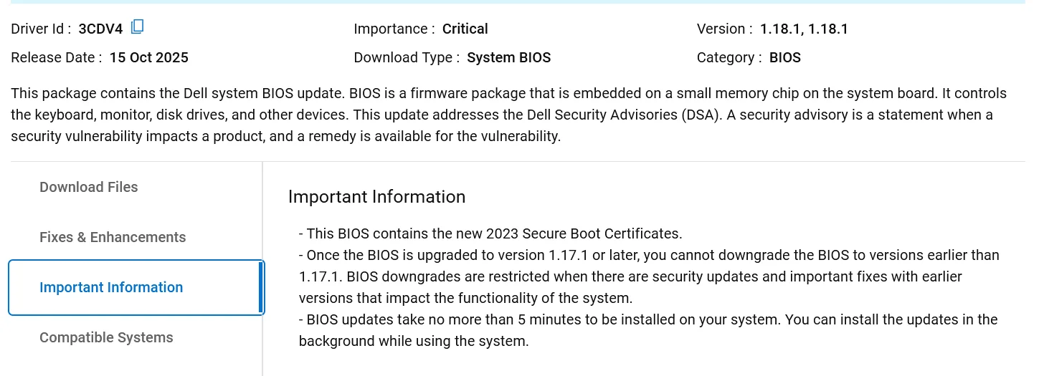Show the Compatible Systems tab
The width and height of the screenshot is (1044, 376).
point(106,337)
